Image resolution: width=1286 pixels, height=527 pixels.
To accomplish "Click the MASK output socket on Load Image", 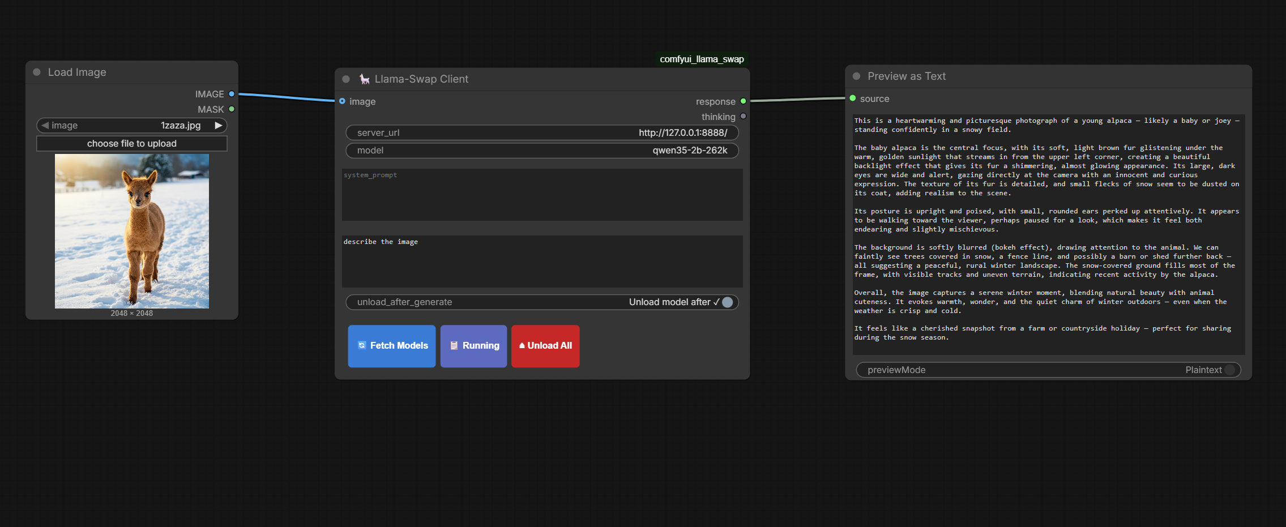I will tap(232, 109).
